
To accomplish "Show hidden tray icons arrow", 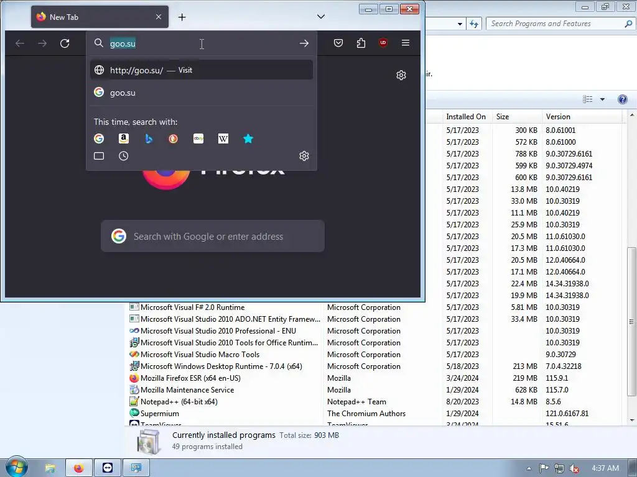I will pos(529,468).
